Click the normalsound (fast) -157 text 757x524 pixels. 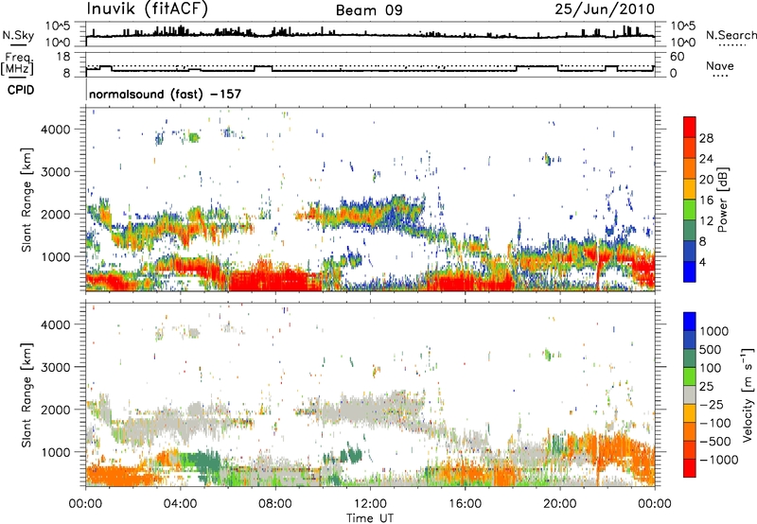pyautogui.click(x=165, y=94)
